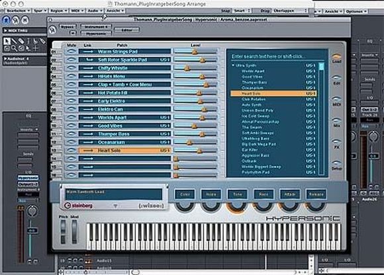Screen dimensions: 384x275
Task: Mute slot 09 Worlds Apart
Action: click(x=72, y=118)
